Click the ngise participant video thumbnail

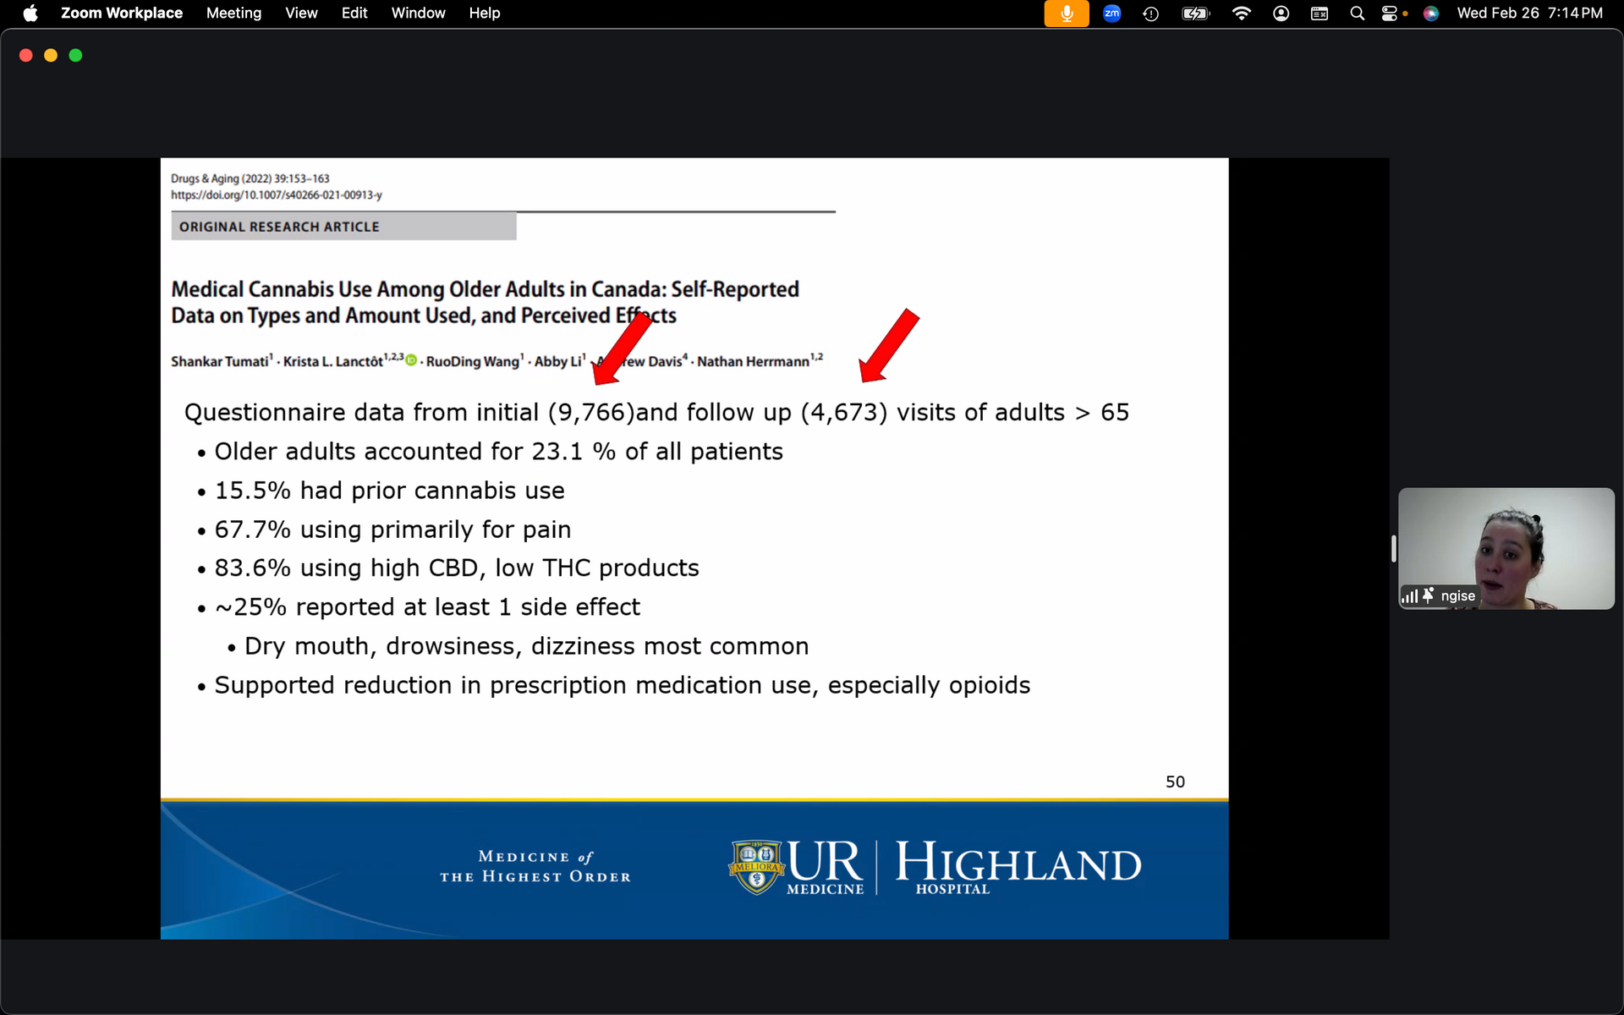(1506, 541)
